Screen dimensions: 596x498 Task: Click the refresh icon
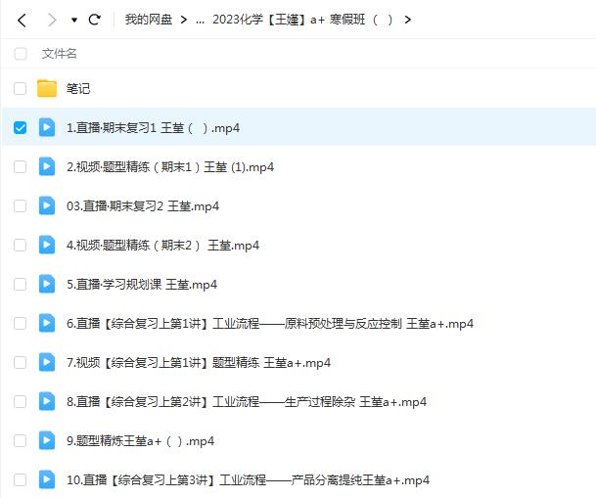click(94, 20)
